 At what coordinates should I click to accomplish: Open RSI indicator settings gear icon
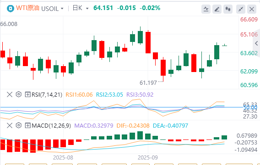pos(19,94)
